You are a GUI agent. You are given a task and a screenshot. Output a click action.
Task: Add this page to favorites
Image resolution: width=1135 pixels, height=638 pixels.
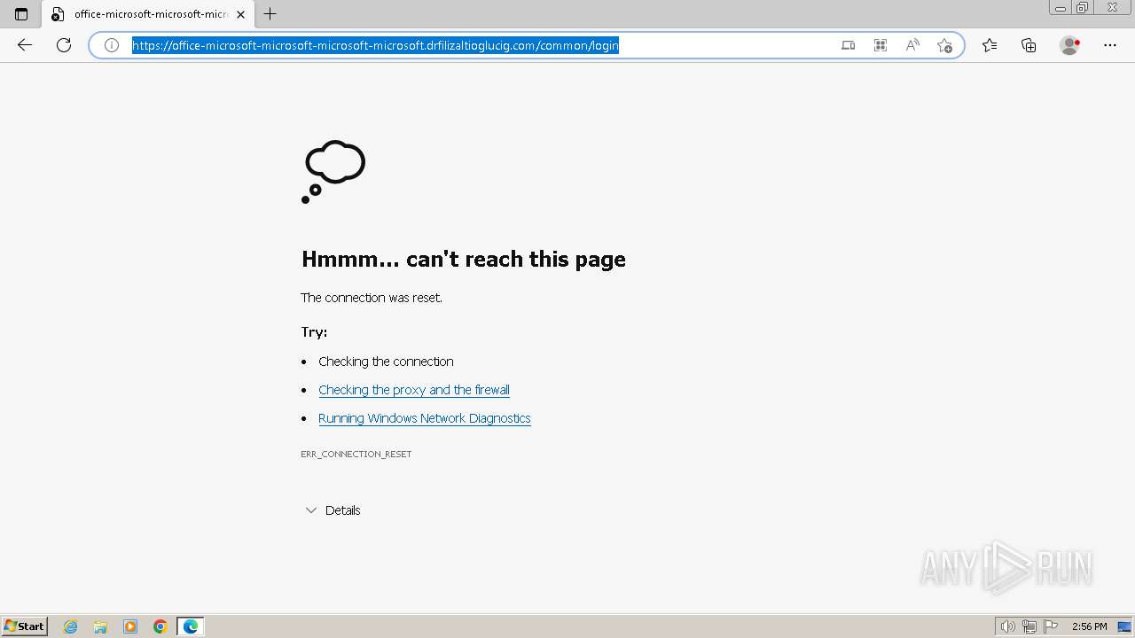[x=944, y=45]
